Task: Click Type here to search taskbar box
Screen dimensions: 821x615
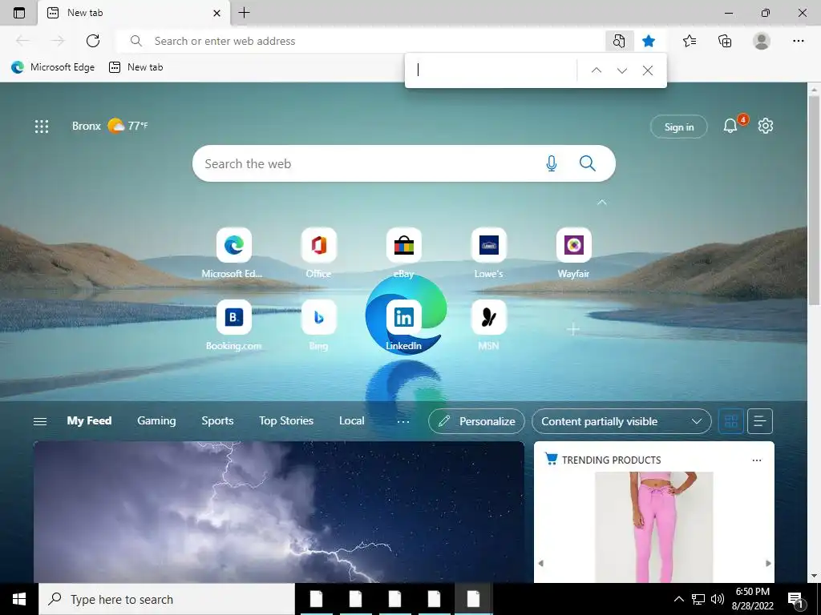Action: (167, 599)
